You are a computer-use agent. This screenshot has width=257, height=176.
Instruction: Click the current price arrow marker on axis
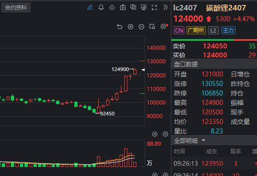click(143, 70)
